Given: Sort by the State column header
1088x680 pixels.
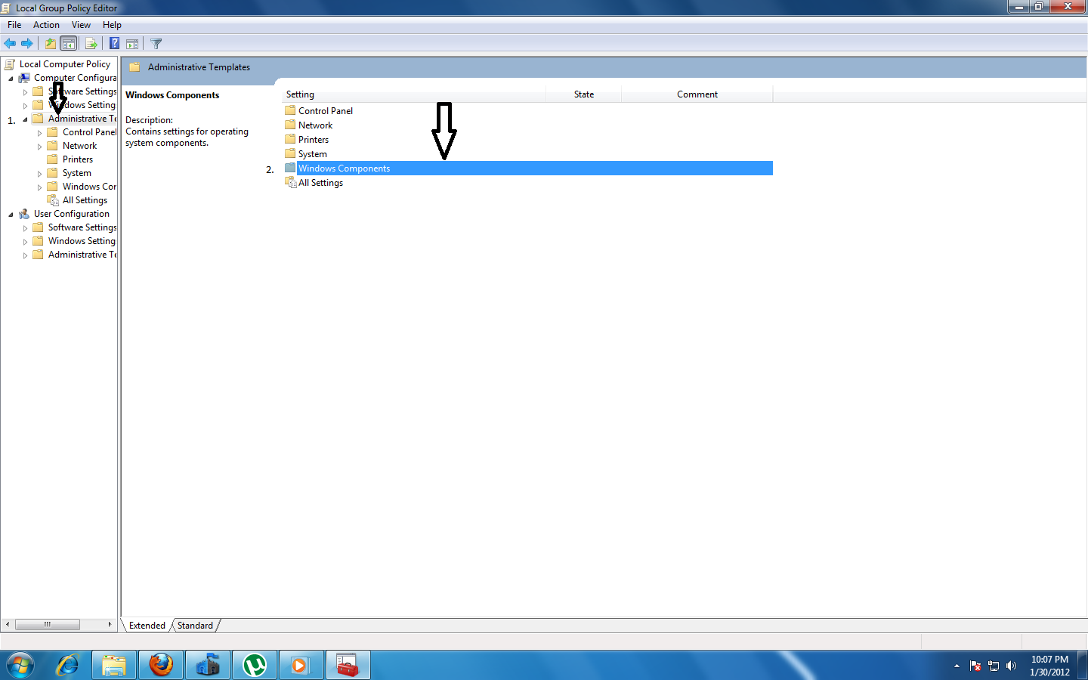Looking at the screenshot, I should 584,94.
